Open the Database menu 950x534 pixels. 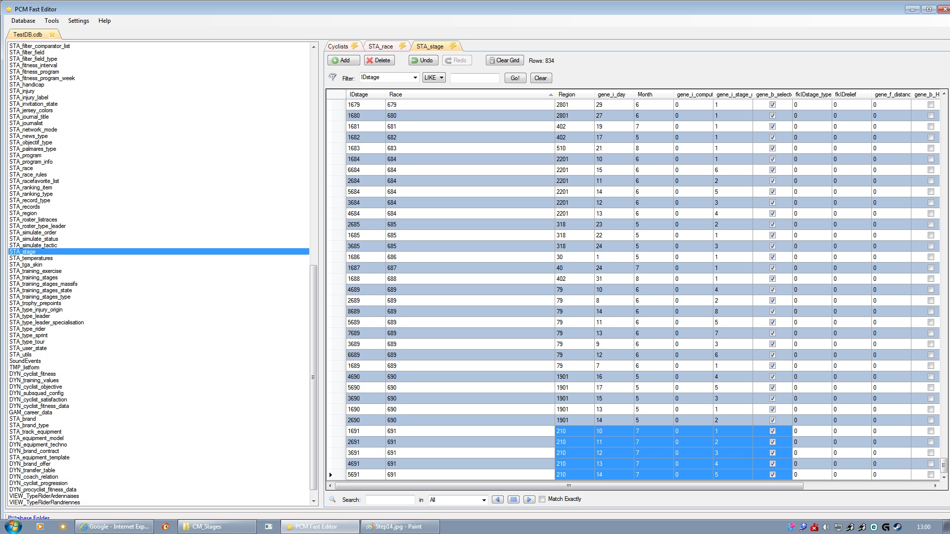point(23,20)
